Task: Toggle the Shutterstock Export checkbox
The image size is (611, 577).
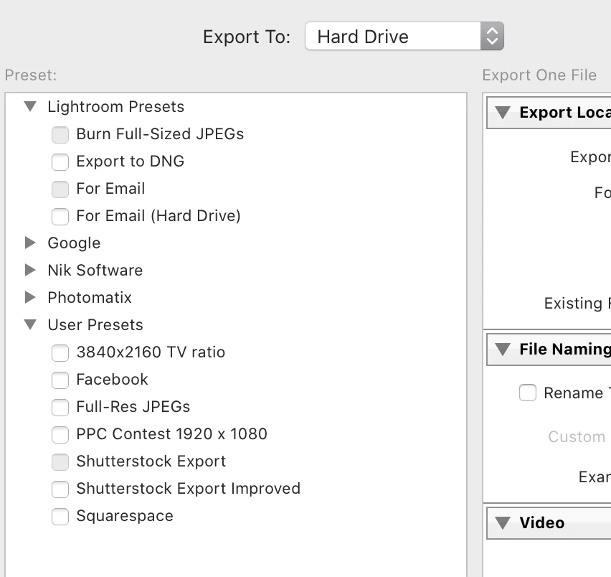Action: 60,462
